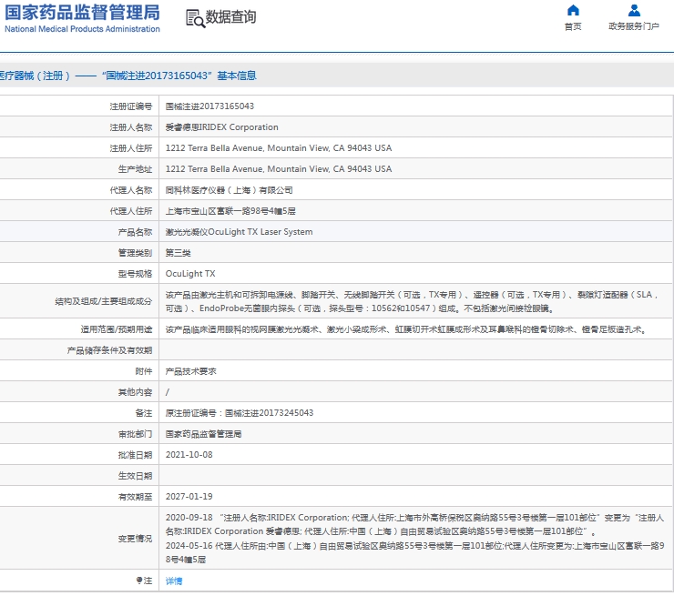Image resolution: width=674 pixels, height=596 pixels.
Task: Click the 结构及组成 composition description text
Action: pyautogui.click(x=412, y=301)
